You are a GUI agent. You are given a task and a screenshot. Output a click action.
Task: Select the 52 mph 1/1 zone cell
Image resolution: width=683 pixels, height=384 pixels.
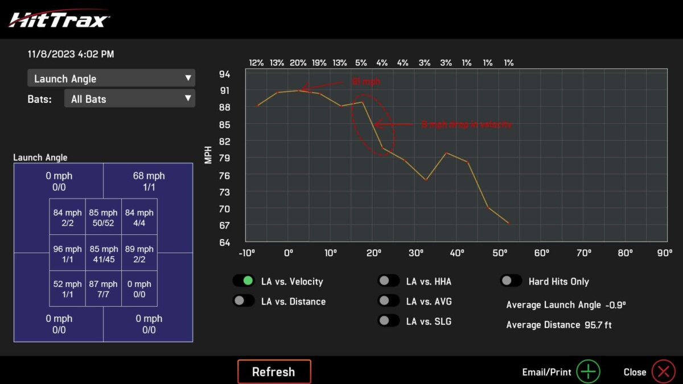tap(68, 289)
